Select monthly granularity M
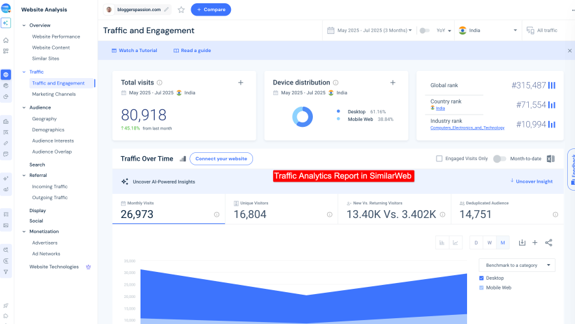The width and height of the screenshot is (575, 324). 503,243
